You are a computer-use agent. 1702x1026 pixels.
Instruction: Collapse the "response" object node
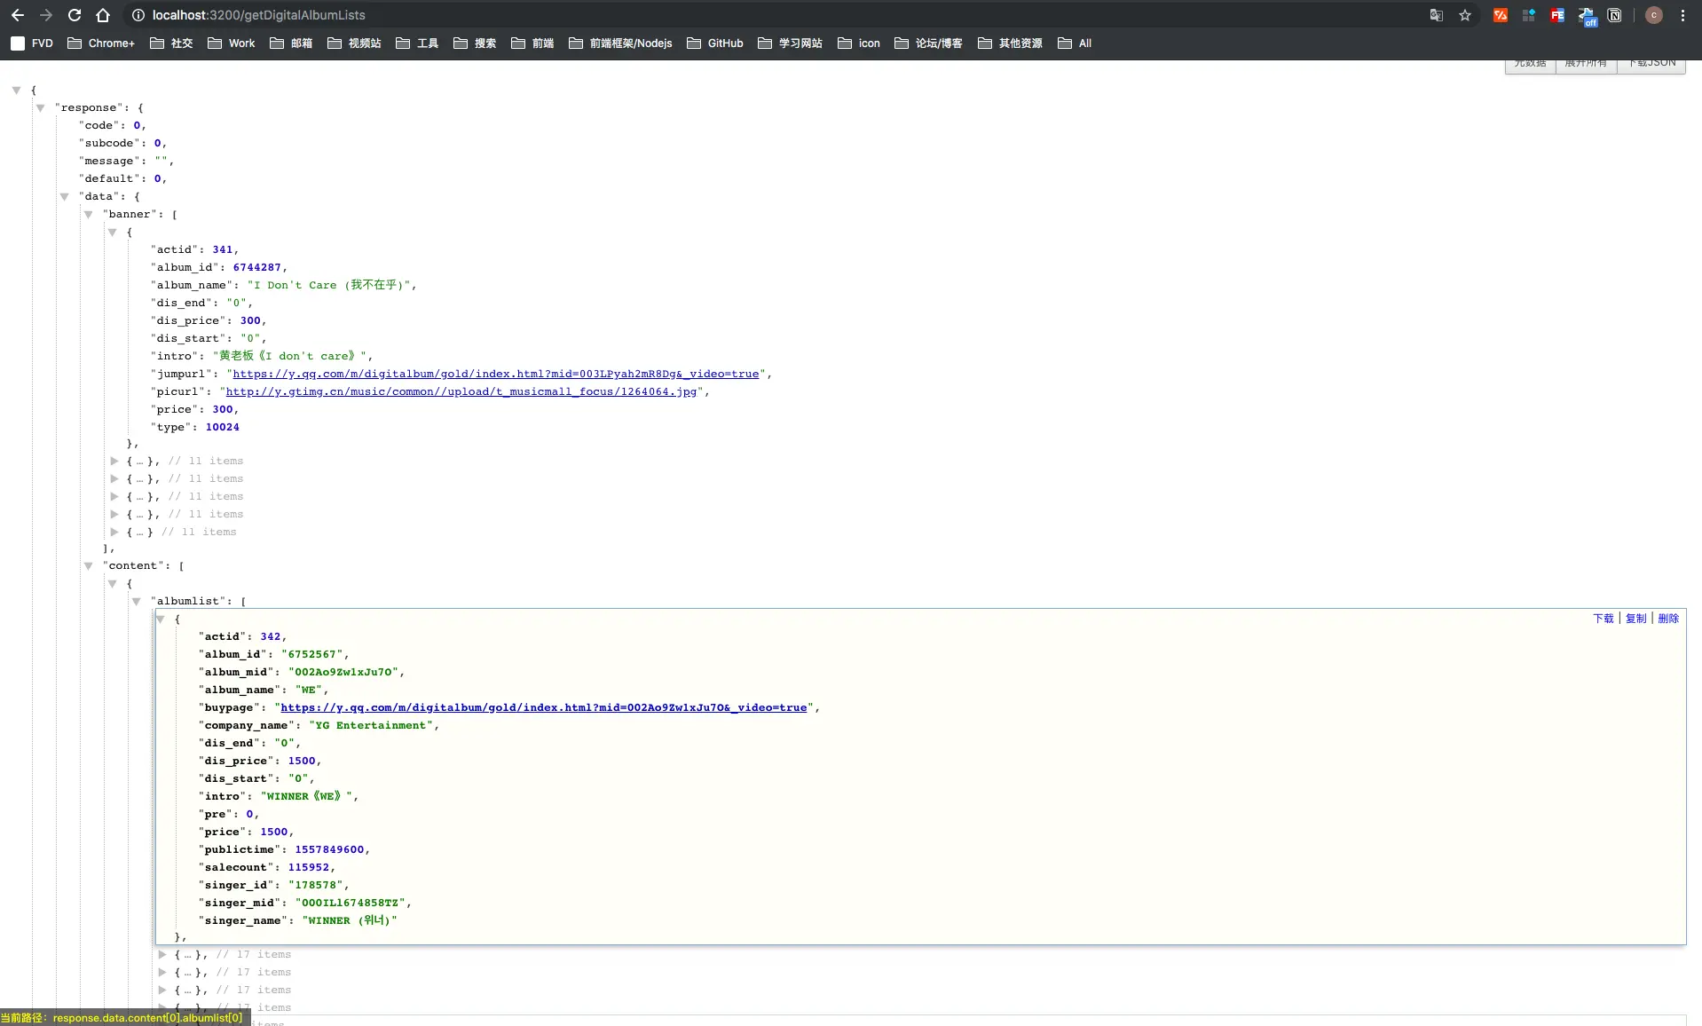click(x=40, y=107)
